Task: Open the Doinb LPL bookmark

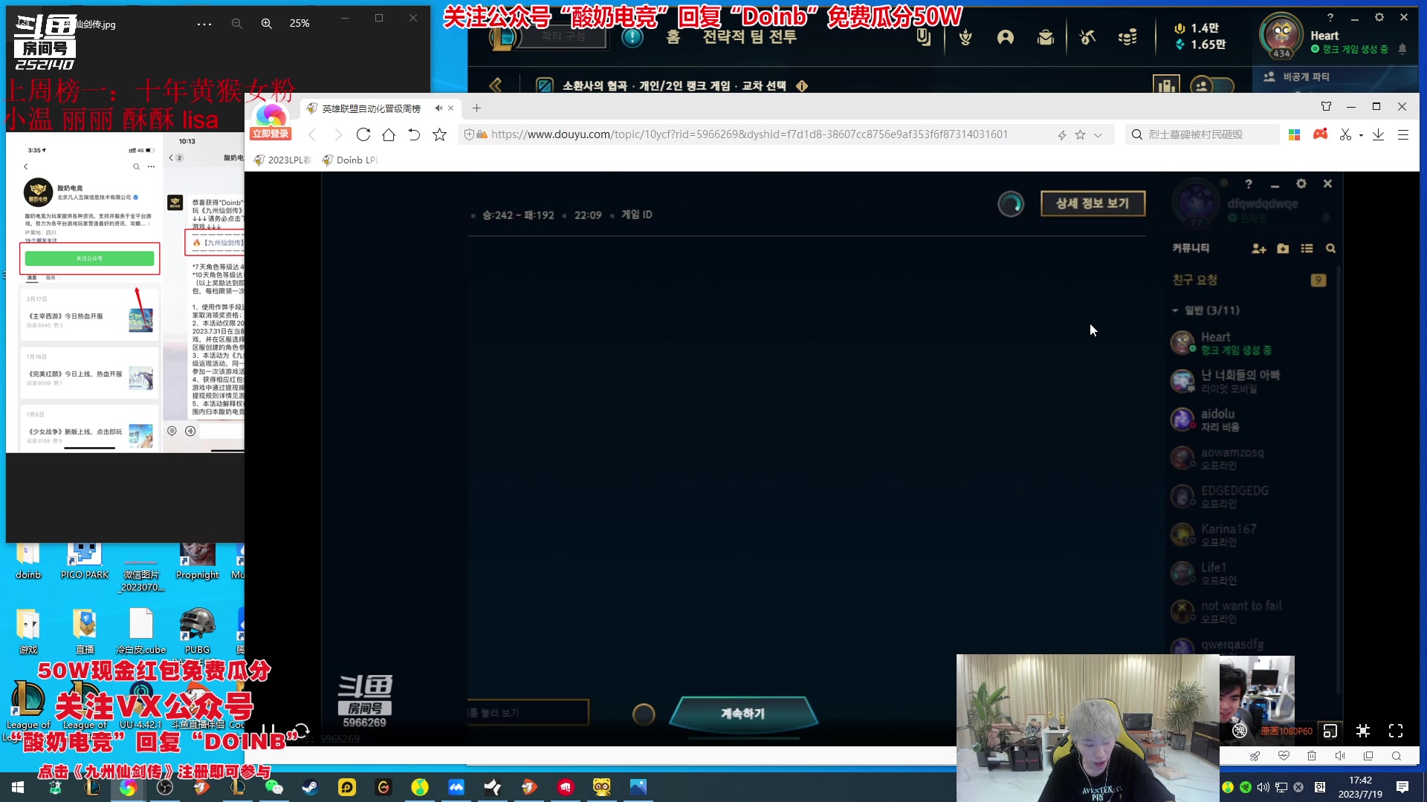Action: [351, 160]
